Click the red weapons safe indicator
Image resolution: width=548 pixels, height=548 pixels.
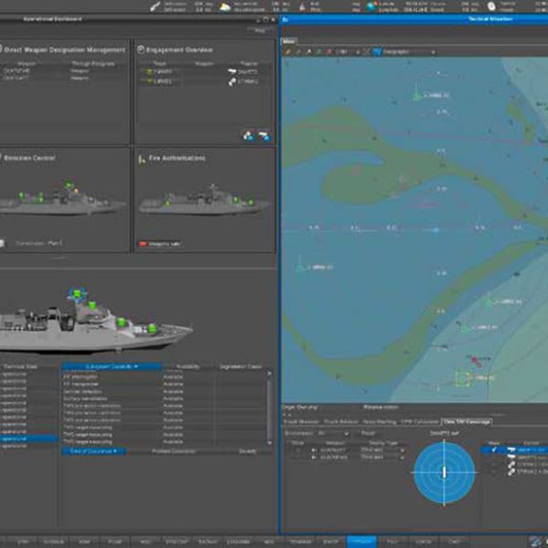pos(142,244)
